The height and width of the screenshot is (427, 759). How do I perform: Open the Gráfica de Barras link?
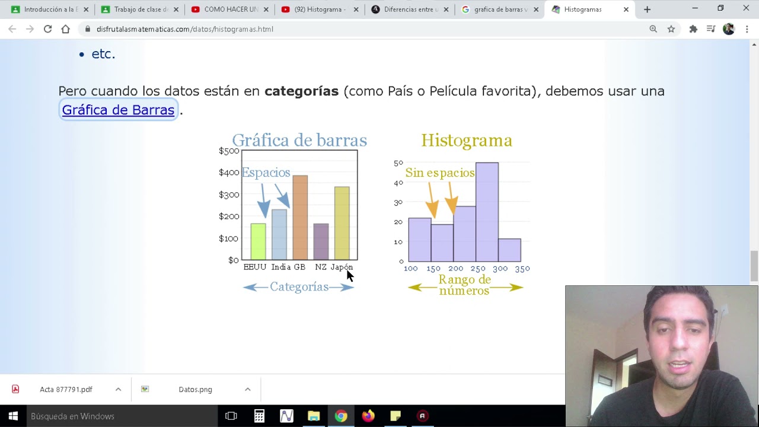[x=117, y=110]
